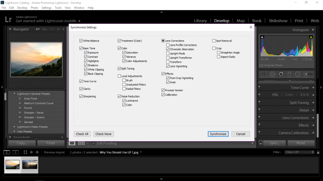Image resolution: width=323 pixels, height=181 pixels.
Task: Expand the Camera Calibration panel arrow
Action: 313,133
